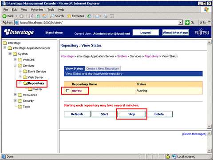Viewport: 213px width, 160px height.
Task: Click the Delete Messages link
Action: [194, 134]
